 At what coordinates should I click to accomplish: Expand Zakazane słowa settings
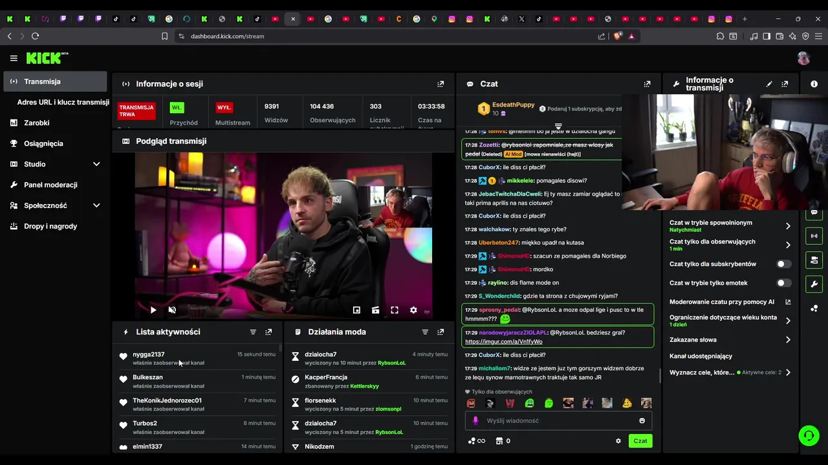coord(788,340)
